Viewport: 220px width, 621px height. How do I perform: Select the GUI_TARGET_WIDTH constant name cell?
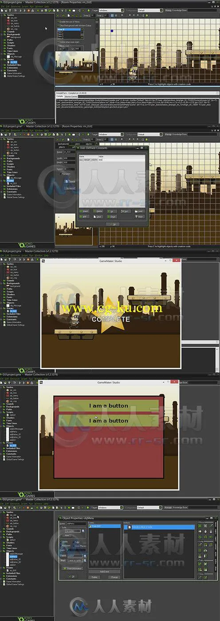tap(89, 159)
